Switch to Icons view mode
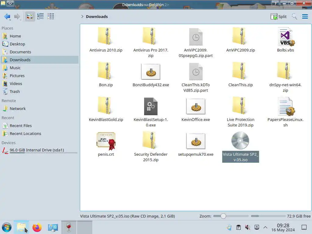Image resolution: width=312 pixels, height=234 pixels. click(x=30, y=16)
